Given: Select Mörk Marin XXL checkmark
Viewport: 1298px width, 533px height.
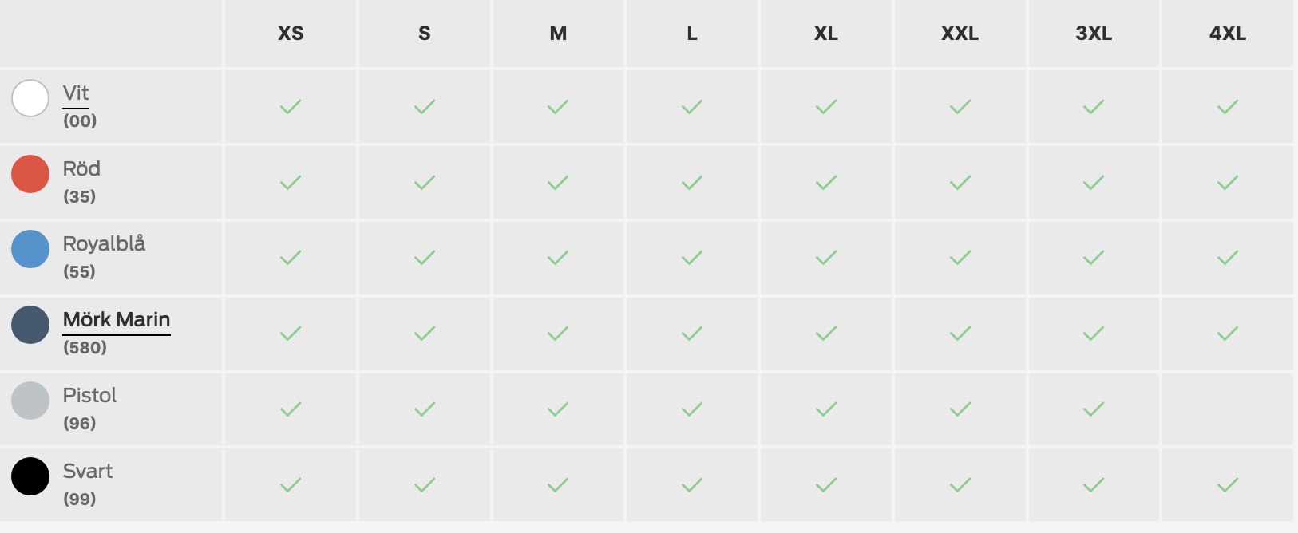Looking at the screenshot, I should 960,333.
